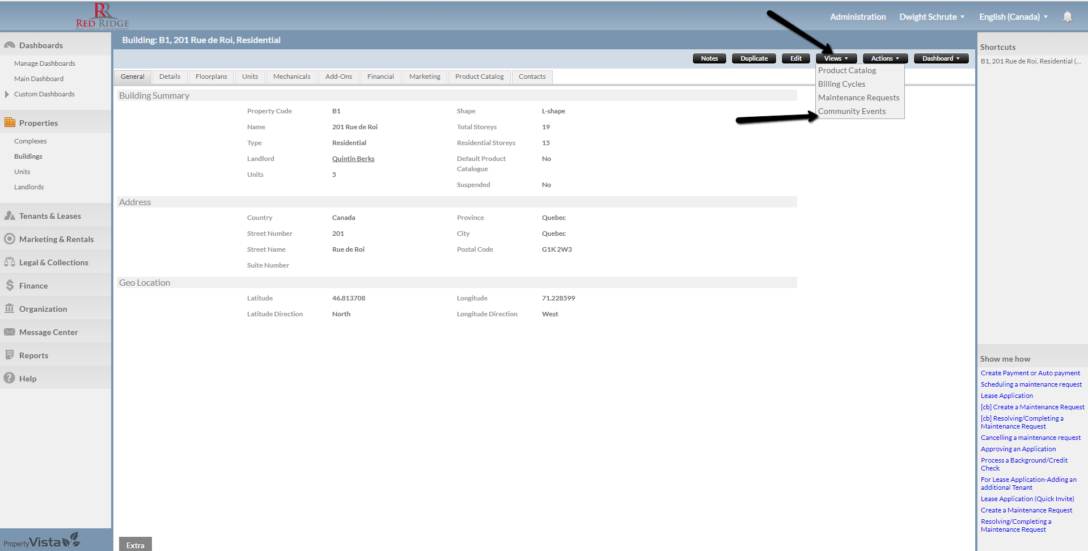Click the Finance dollar sign icon
The image size is (1088, 551).
(x=10, y=285)
